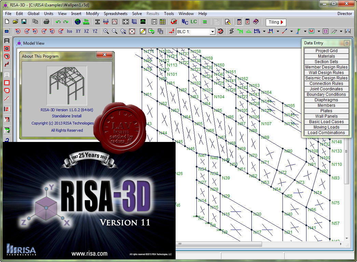This screenshot has width=357, height=262.
Task: Activate the box zoom tool
Action: 123,31
